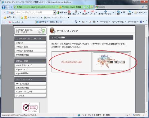Expand the address bar URL history dropdown

(x=57, y=7)
